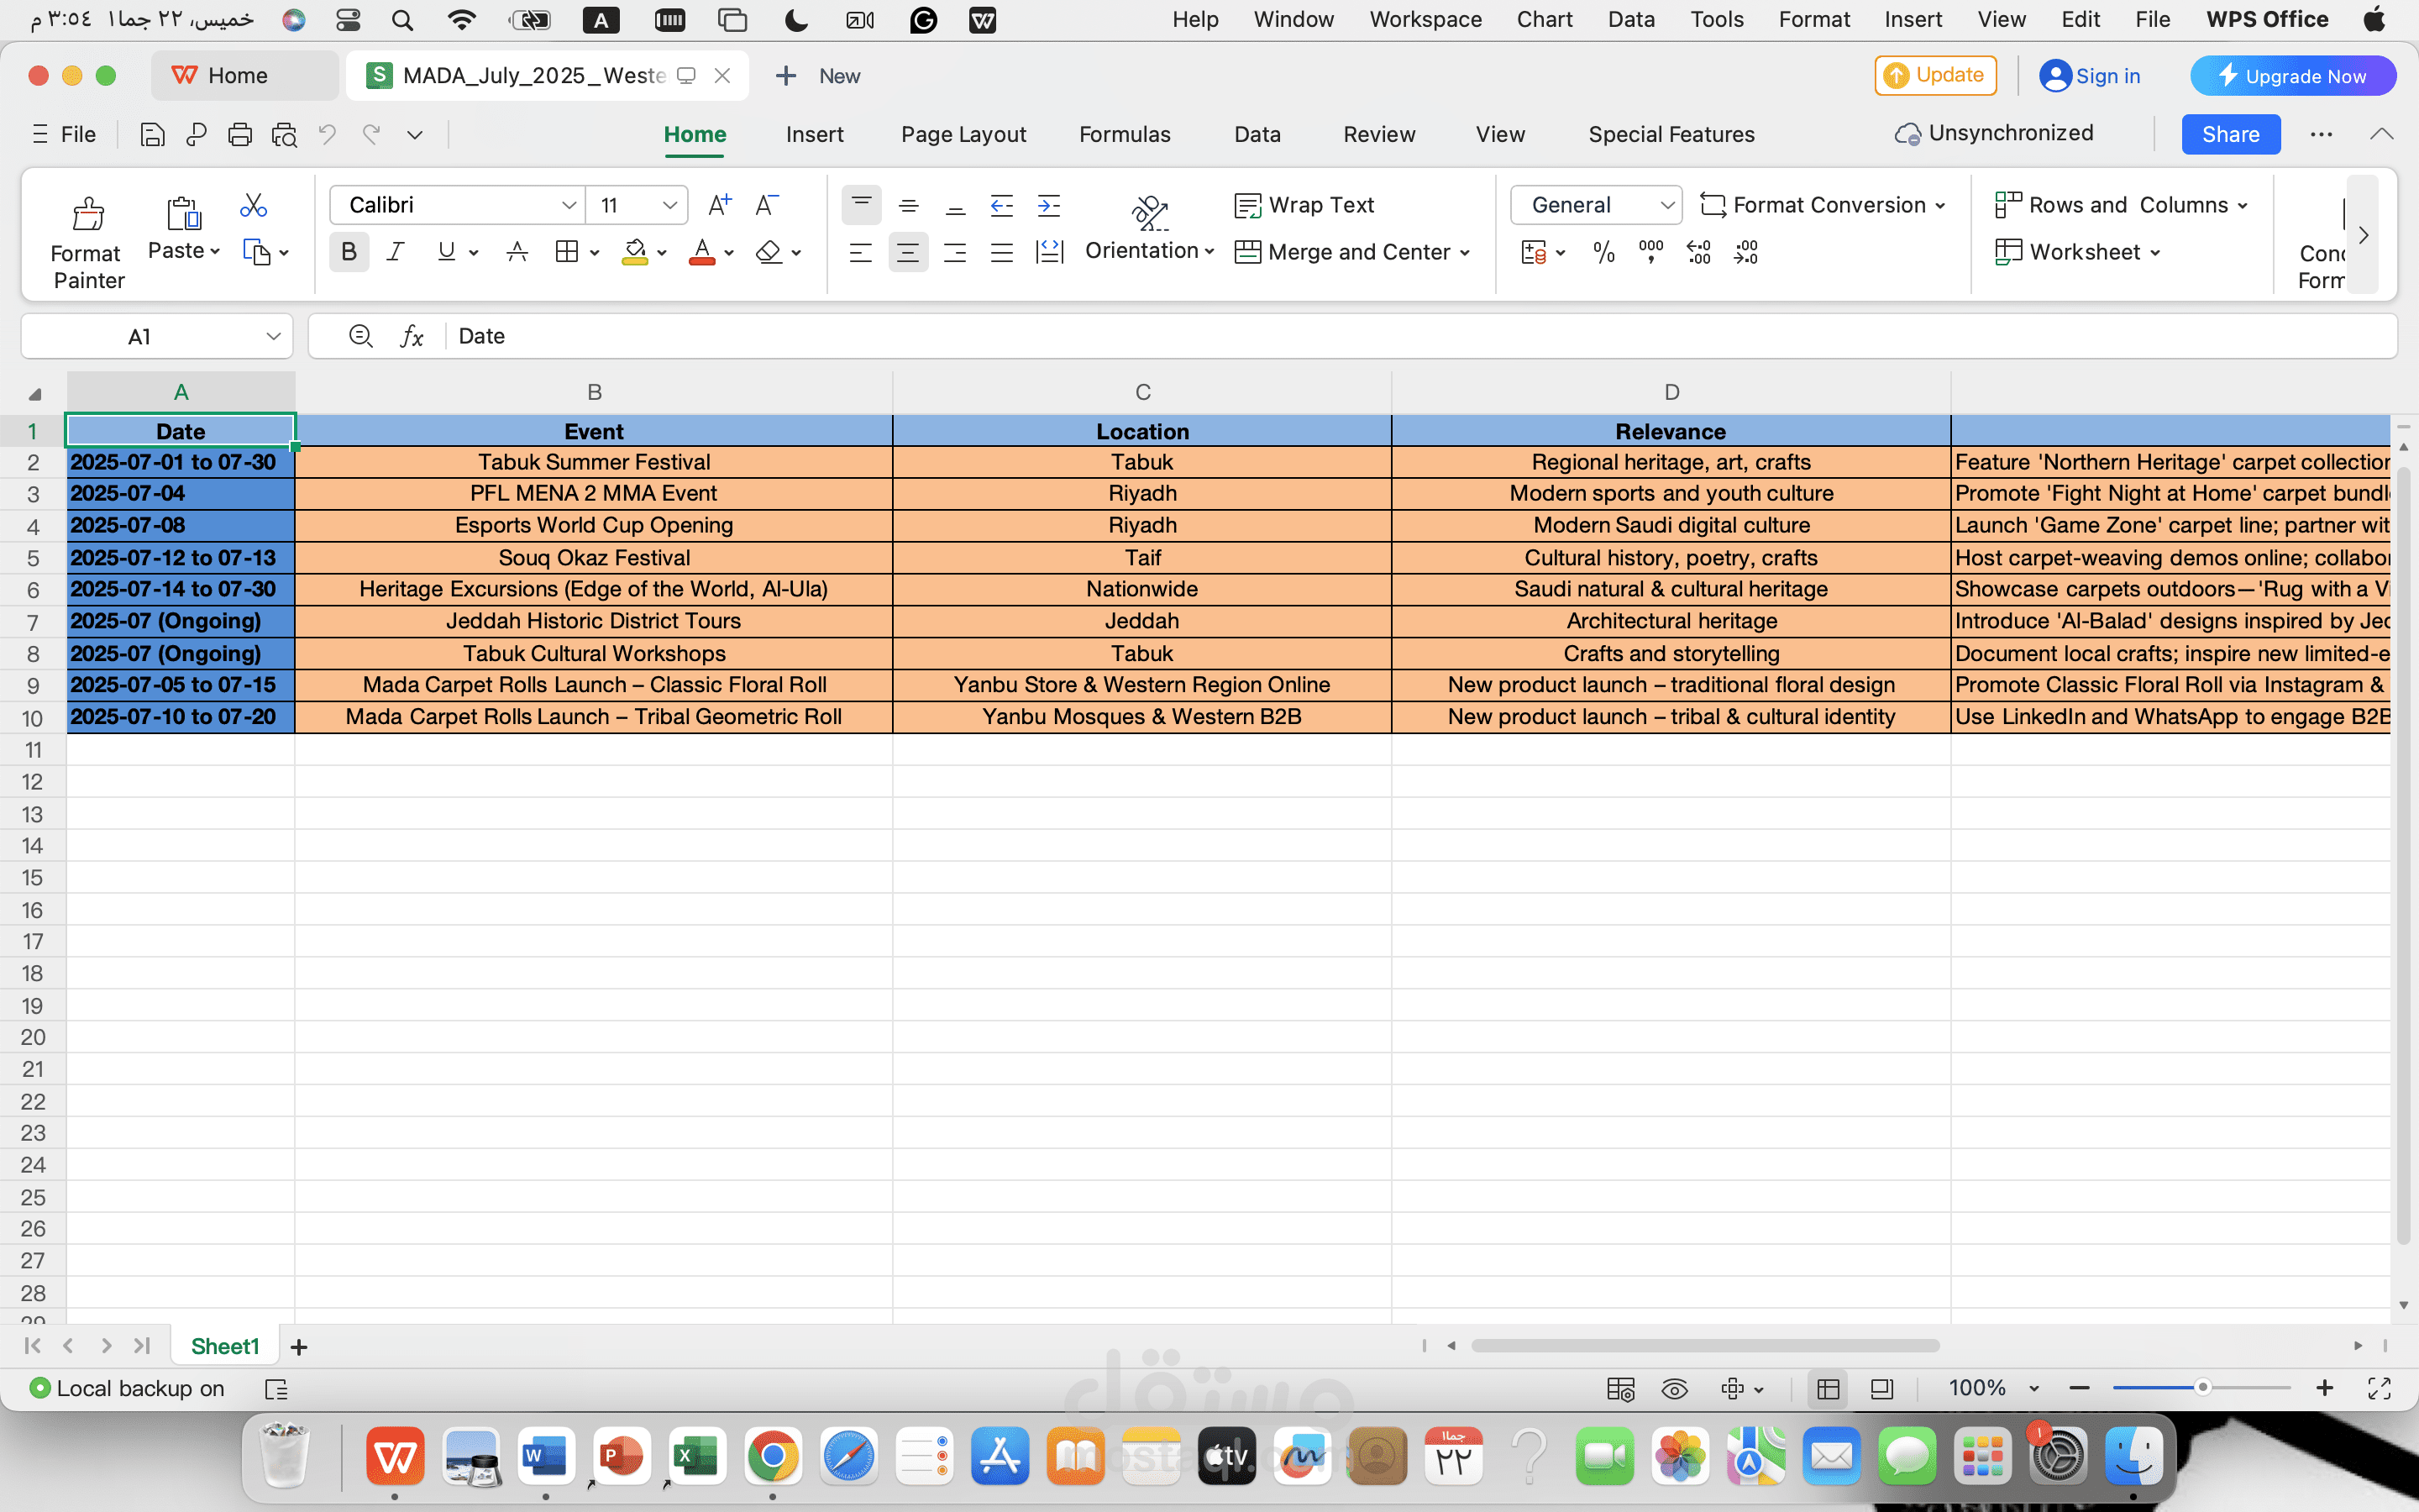Toggle Wrap Text
Viewport: 2419px width, 1512px height.
pyautogui.click(x=1305, y=205)
